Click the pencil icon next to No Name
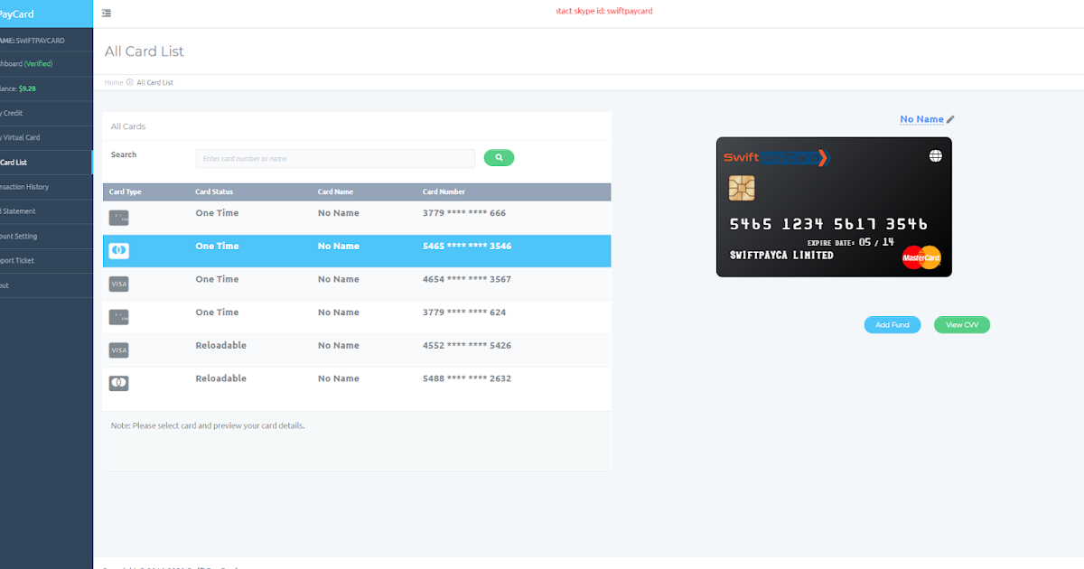The image size is (1084, 569). coord(950,118)
